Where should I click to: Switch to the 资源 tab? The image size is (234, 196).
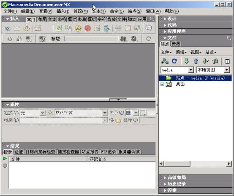176,44
